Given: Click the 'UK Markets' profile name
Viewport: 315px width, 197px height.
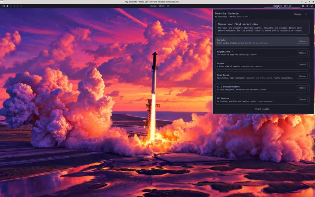Looking at the screenshot, I should coord(223,98).
